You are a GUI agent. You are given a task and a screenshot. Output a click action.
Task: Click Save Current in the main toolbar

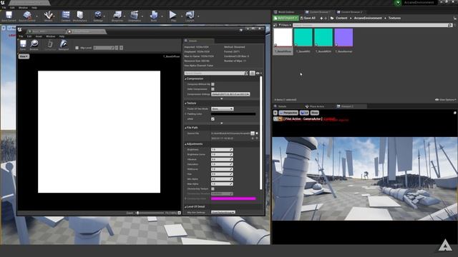[9, 16]
